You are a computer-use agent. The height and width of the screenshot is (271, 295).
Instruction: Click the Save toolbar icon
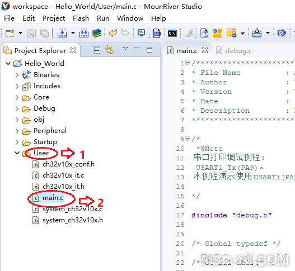pyautogui.click(x=31, y=33)
